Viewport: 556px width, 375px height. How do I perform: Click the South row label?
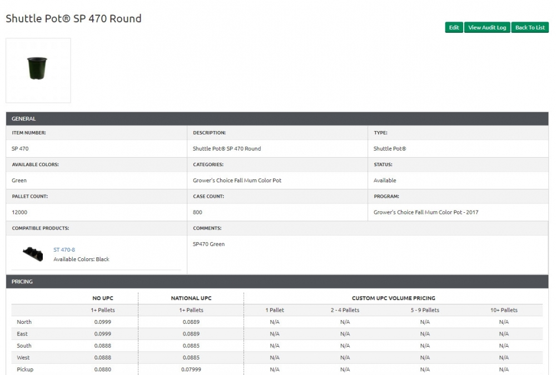point(24,346)
